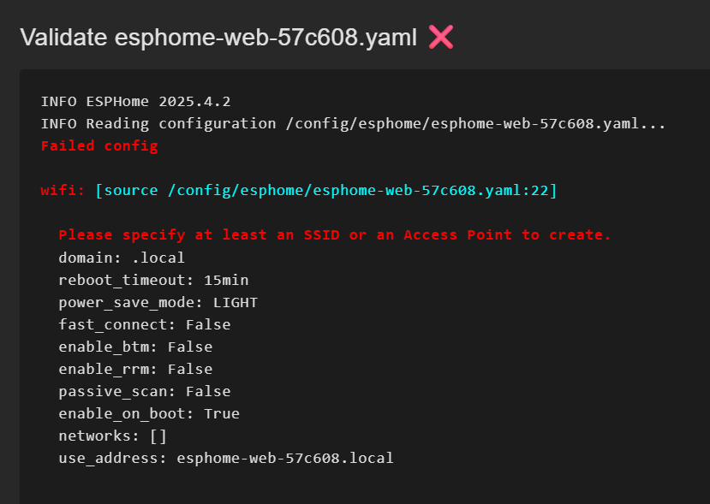The height and width of the screenshot is (504, 710).
Task: Click the use_address esphome-web-57c608.local line
Action: click(226, 458)
